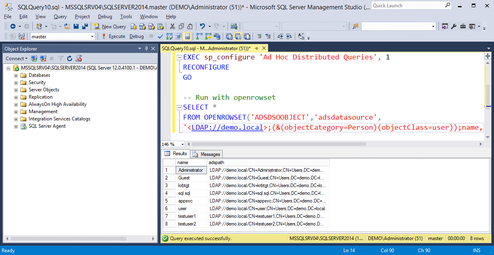Open the Tools menu
Image resolution: width=494 pixels, height=255 pixels.
click(x=126, y=17)
